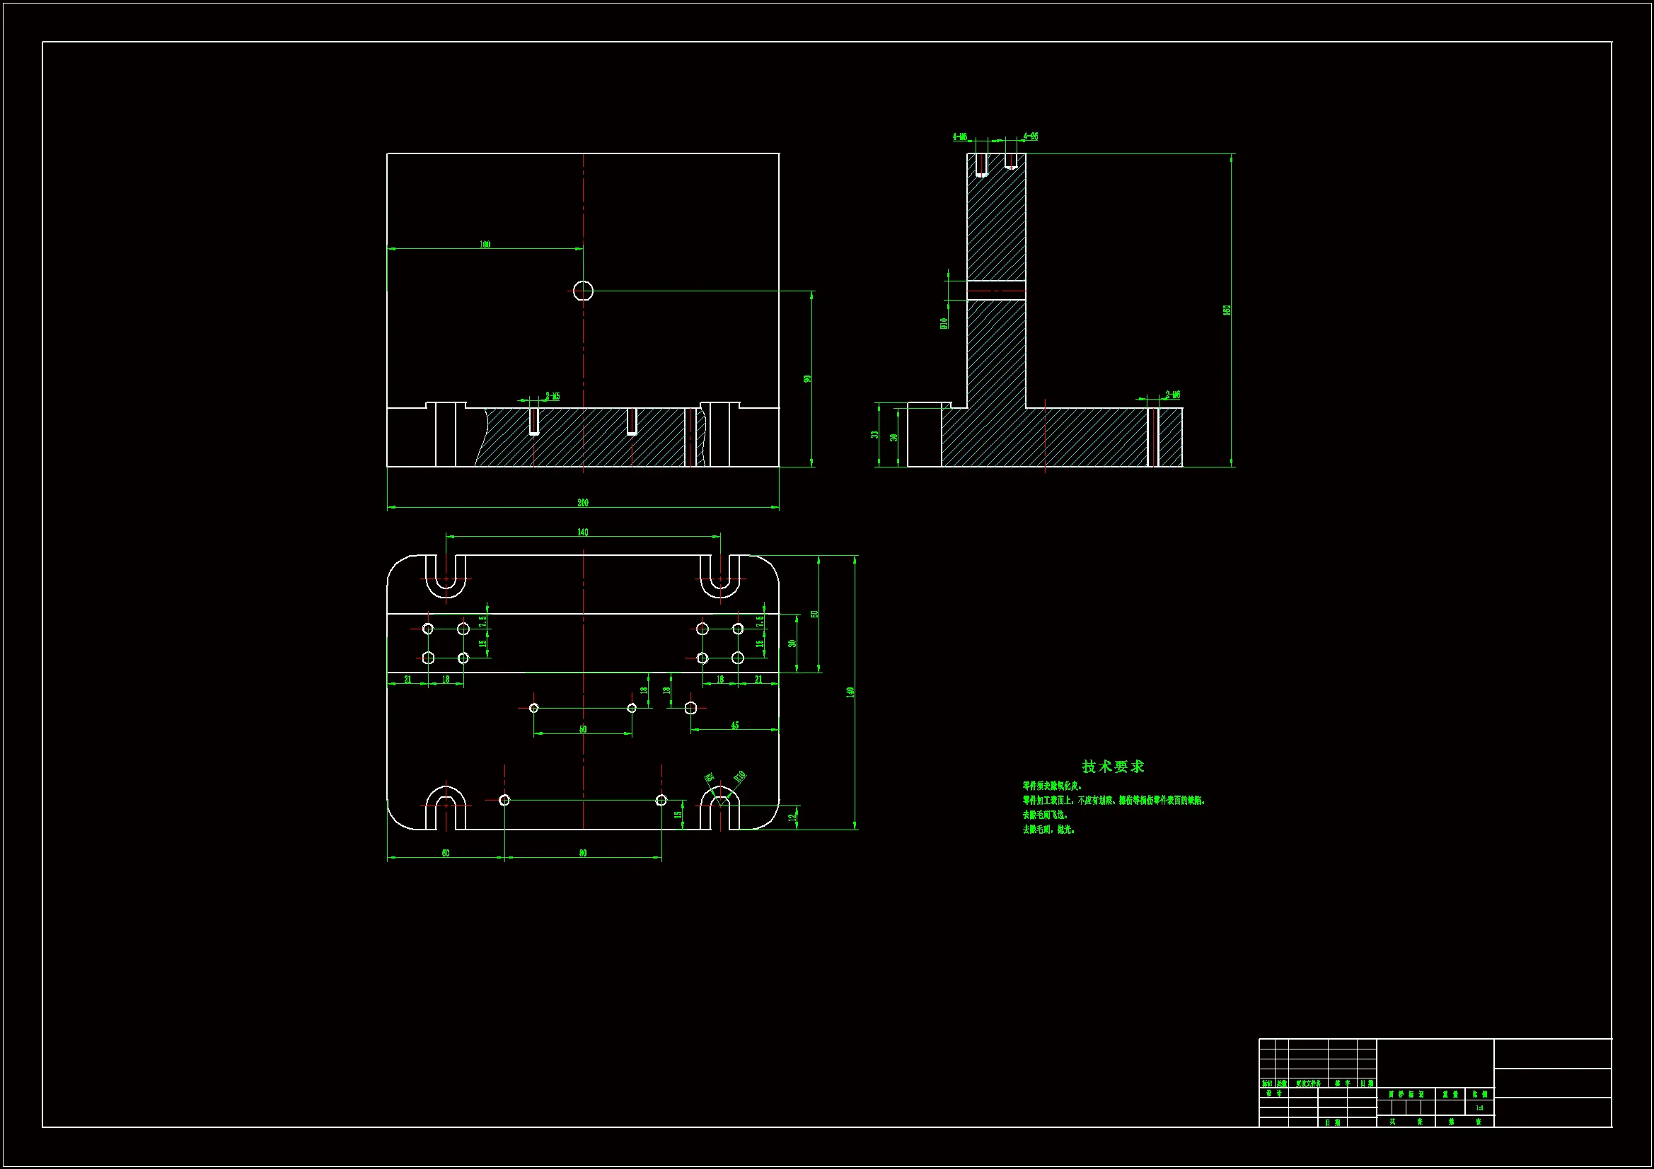This screenshot has width=1654, height=1169.
Task: Click the 45 dimension text in top view
Action: [734, 726]
